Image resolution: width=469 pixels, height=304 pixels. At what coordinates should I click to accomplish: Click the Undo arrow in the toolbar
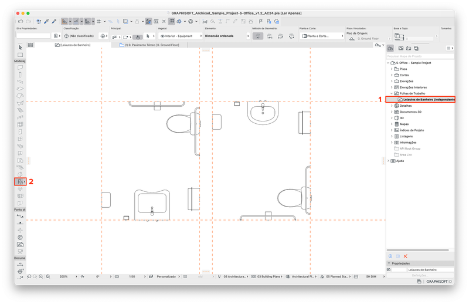coord(21,21)
